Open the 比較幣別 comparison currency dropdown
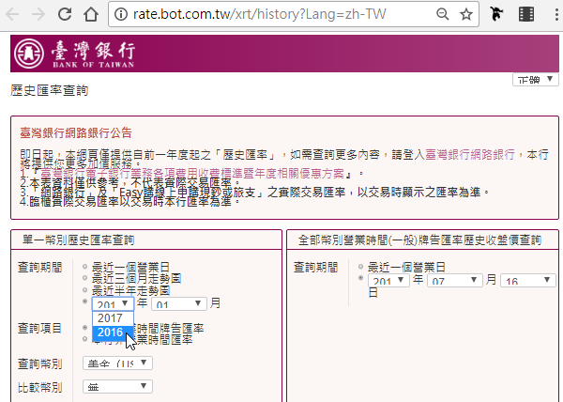The height and width of the screenshot is (402, 563). click(x=117, y=387)
